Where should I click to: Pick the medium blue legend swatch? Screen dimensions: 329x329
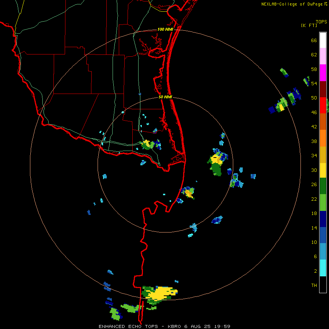323,235
